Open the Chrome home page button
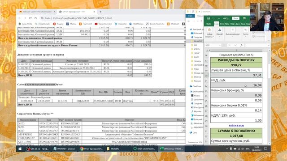Screen dimensions: 287x161 [x=35, y=18]
